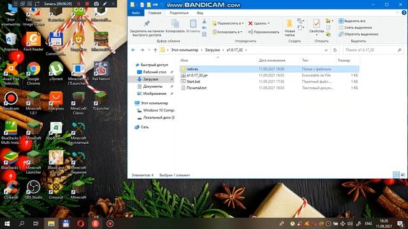Click Pin to Quick Access ribbon icon

147,28
